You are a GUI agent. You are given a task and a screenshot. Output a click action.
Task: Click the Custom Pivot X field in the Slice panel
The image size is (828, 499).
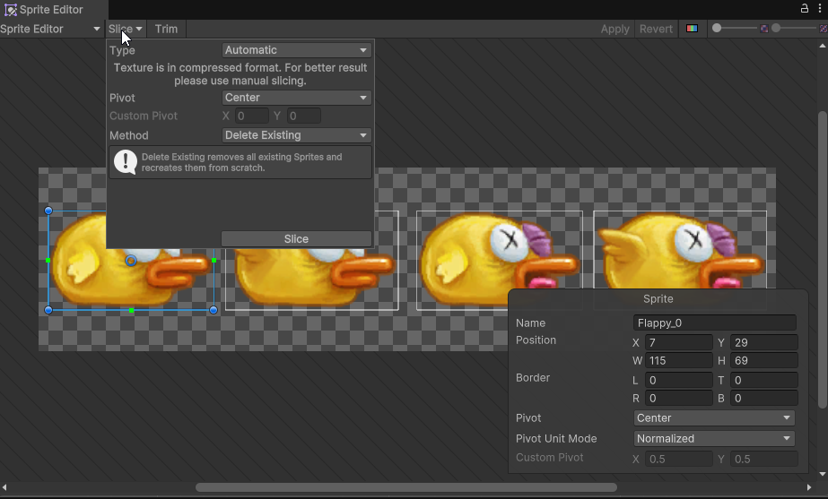(251, 116)
